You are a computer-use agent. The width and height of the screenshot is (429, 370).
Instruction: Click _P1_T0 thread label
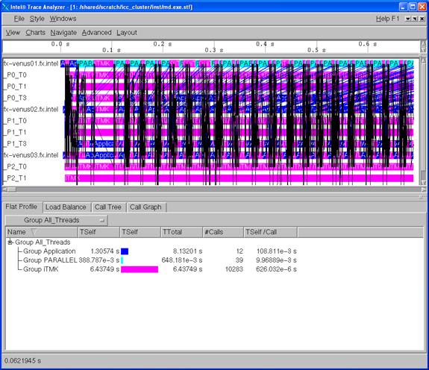pos(16,121)
